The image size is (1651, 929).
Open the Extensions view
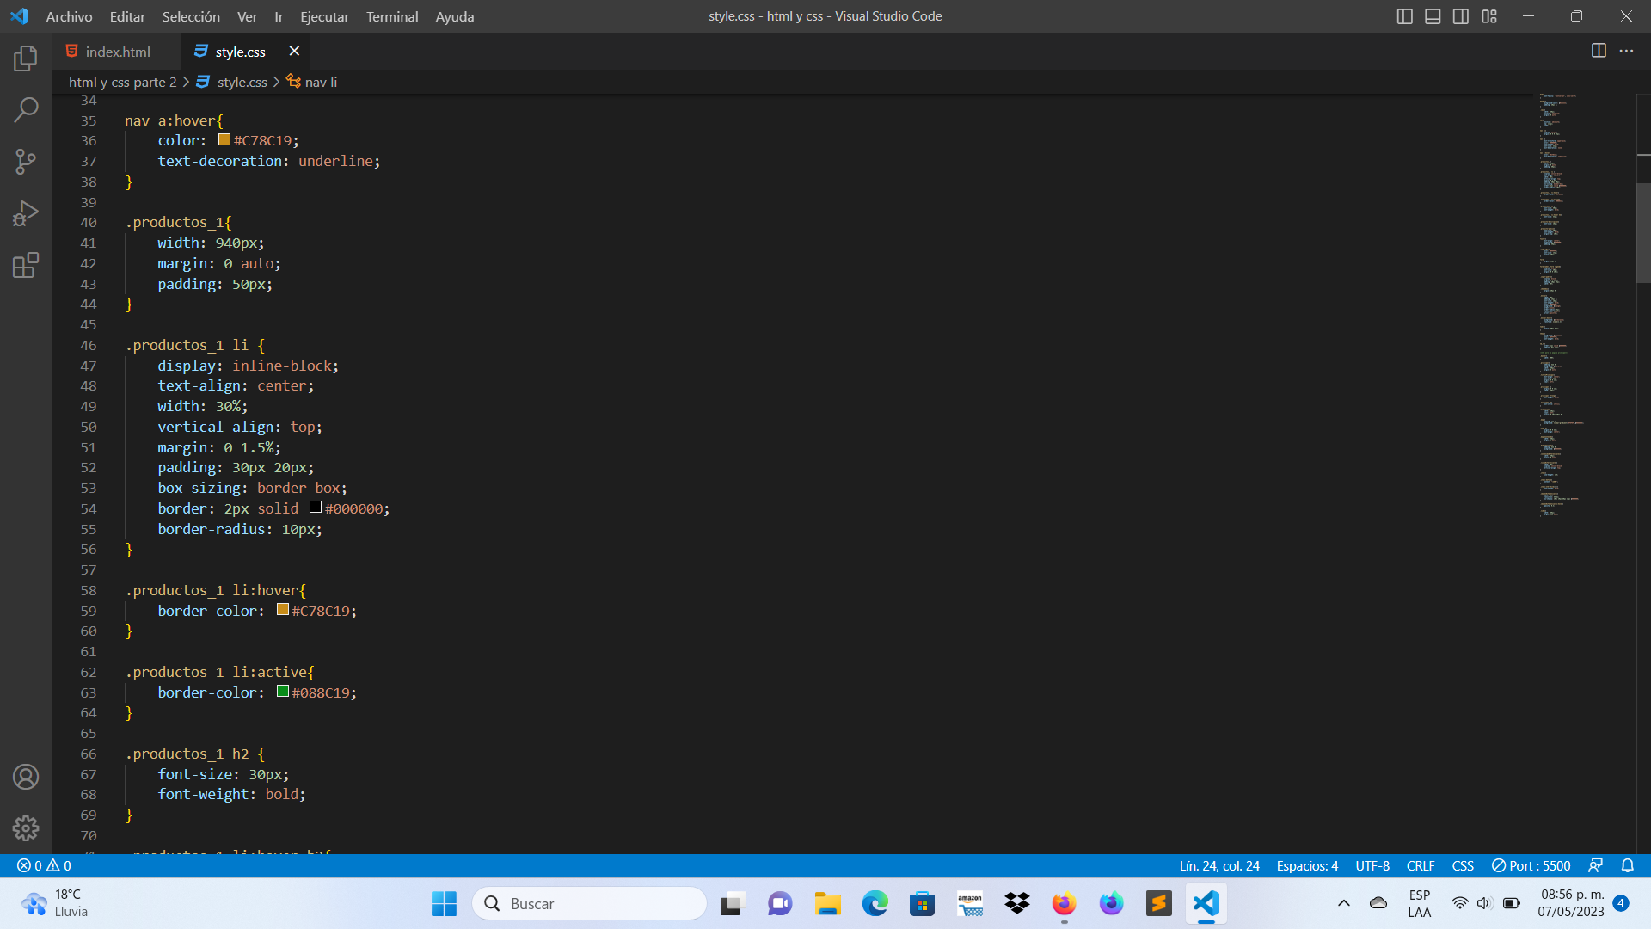(26, 265)
